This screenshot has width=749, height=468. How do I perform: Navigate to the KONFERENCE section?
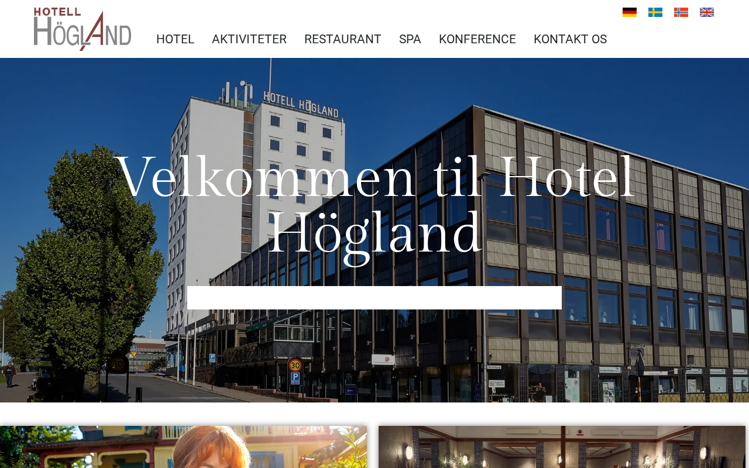477,39
